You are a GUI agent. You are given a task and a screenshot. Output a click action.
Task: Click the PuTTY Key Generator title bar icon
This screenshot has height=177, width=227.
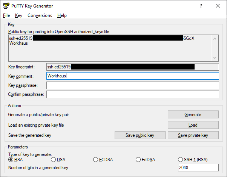(6, 6)
